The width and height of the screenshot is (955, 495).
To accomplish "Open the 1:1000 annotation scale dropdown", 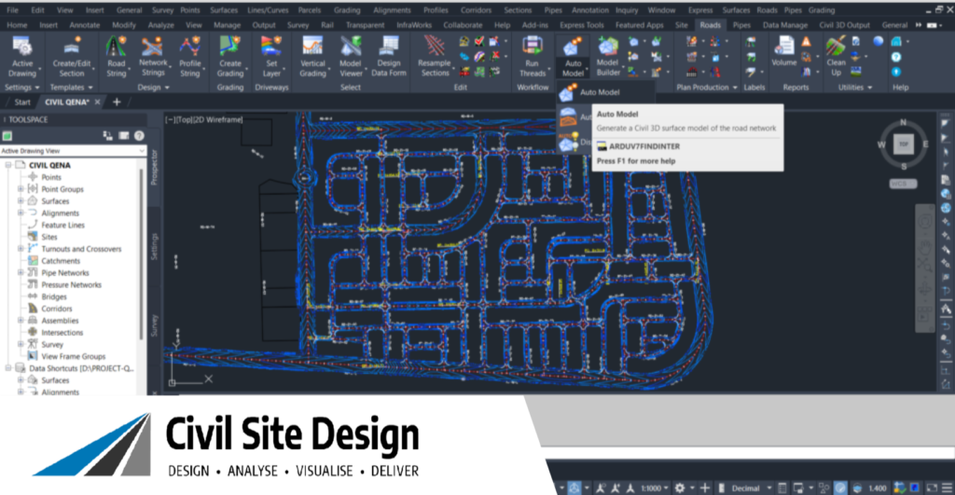I will [x=655, y=488].
